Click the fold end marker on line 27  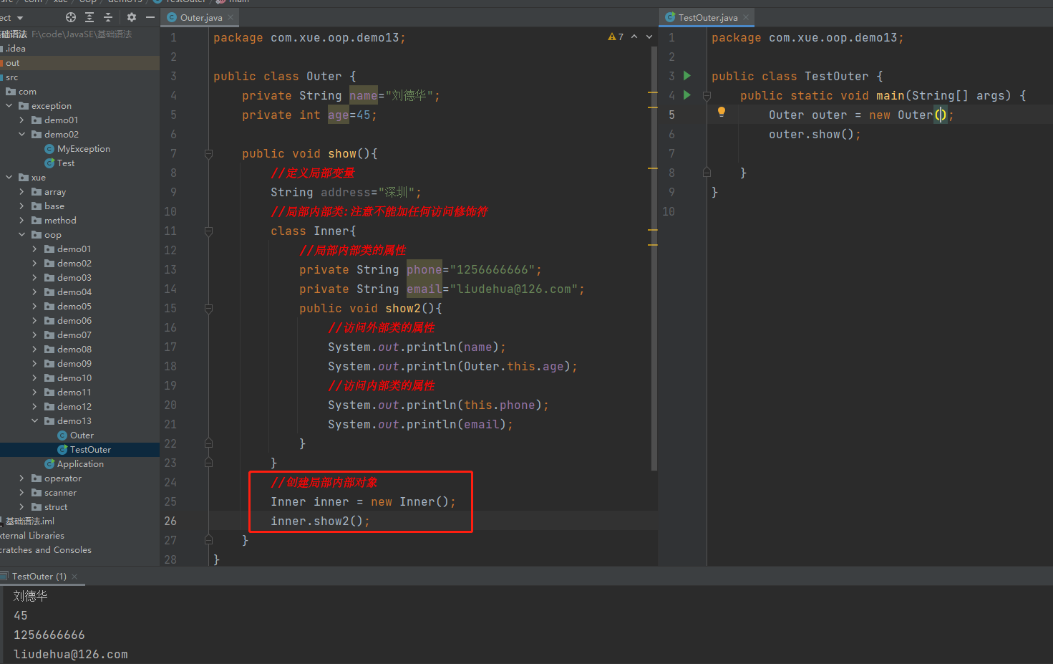(x=208, y=540)
